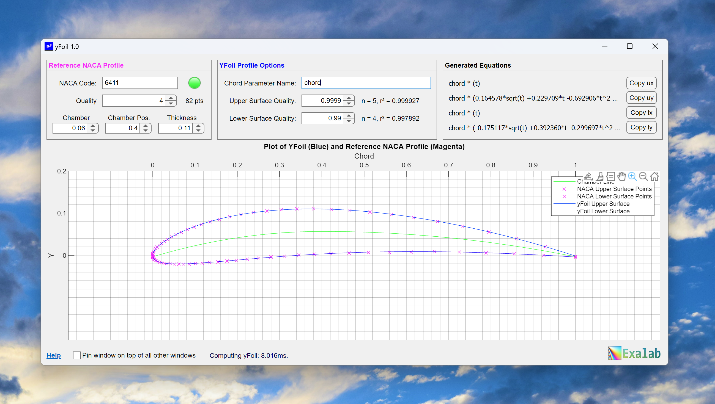Select the Chord Parameter Name field
715x404 pixels.
pos(366,83)
